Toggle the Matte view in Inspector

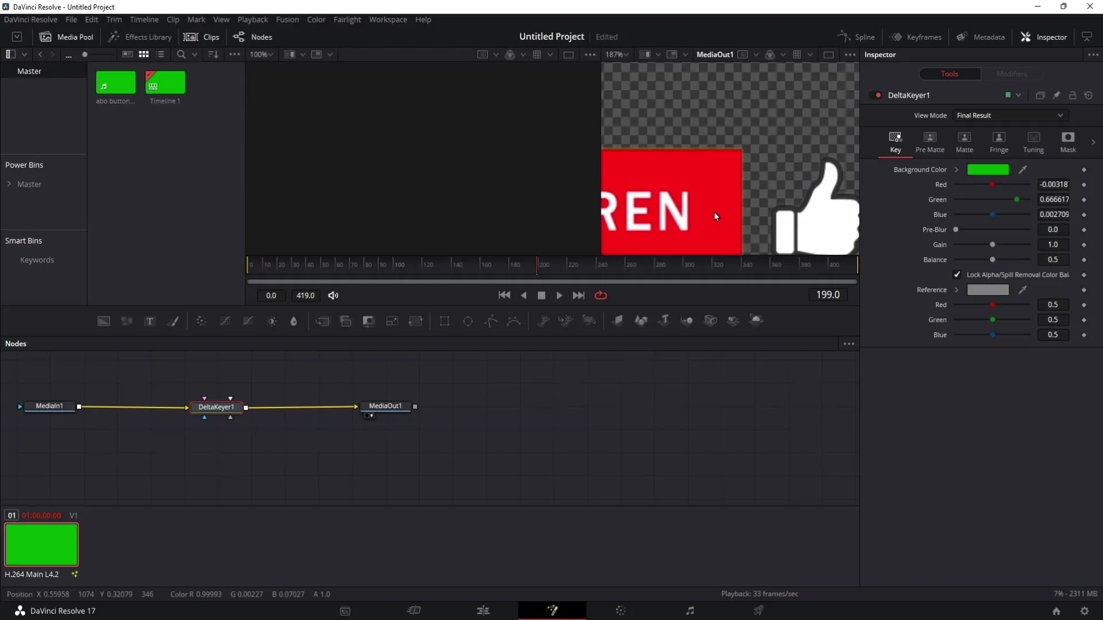tap(965, 142)
